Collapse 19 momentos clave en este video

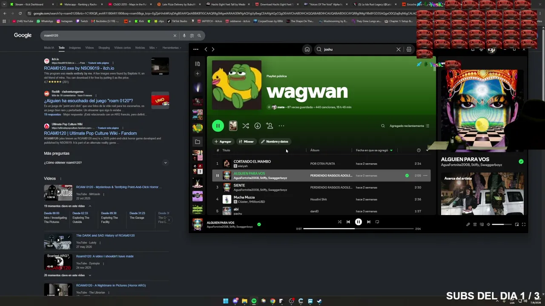67,206
